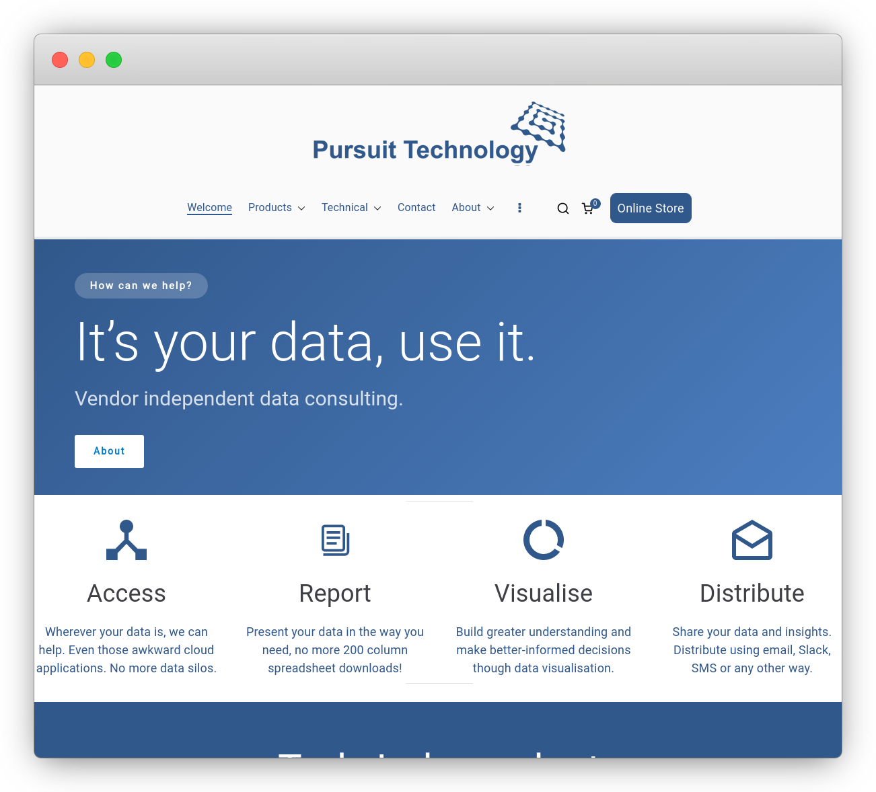Click the green maximize window button
Viewport: 876px width, 792px height.
click(114, 60)
